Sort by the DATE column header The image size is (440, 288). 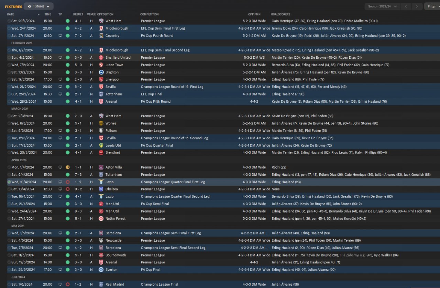11,14
